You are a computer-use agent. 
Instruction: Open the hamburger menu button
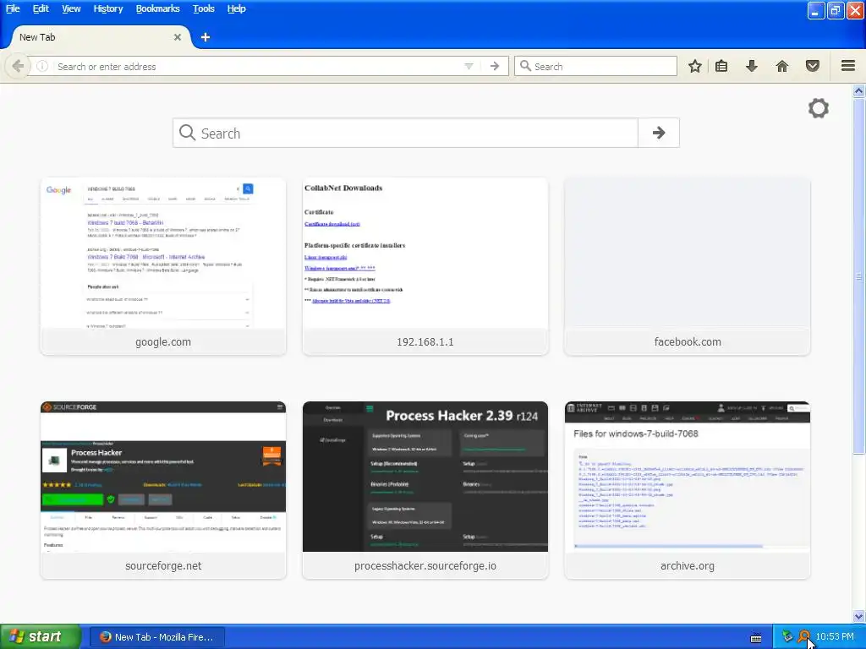pos(848,66)
